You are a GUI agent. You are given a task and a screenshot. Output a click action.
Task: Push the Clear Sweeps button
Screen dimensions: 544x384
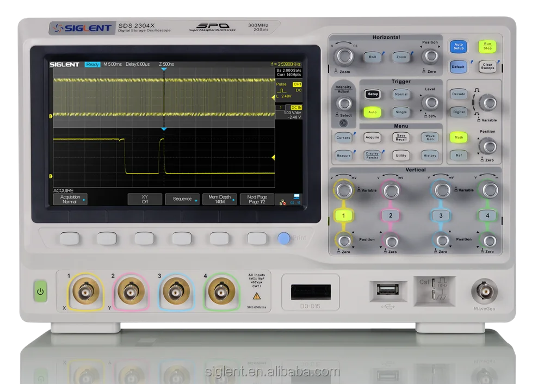click(487, 66)
